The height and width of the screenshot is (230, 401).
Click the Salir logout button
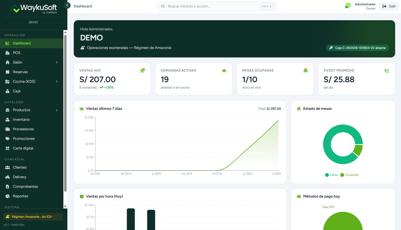pos(389,6)
